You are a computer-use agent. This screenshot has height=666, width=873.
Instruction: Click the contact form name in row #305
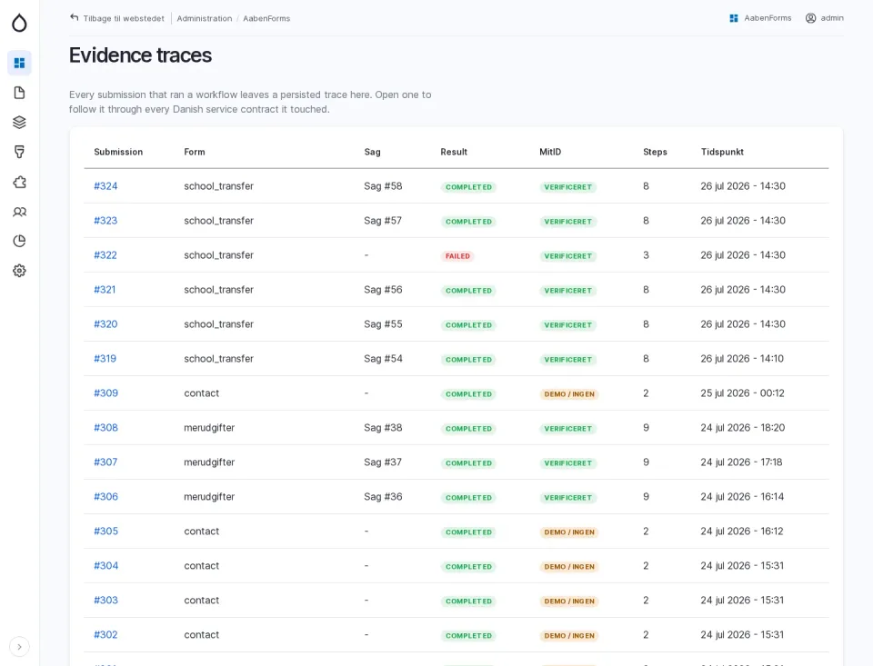click(202, 531)
